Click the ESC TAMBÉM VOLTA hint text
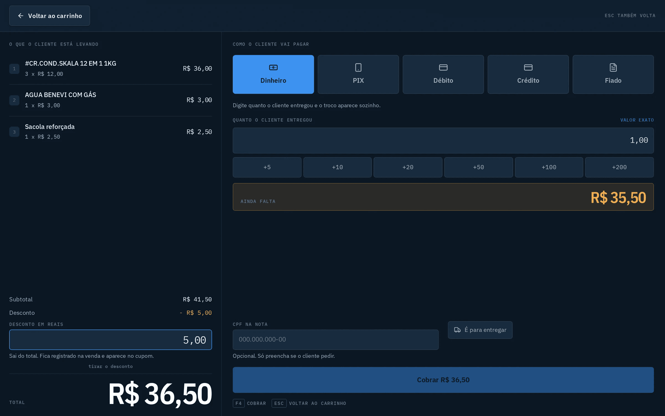The width and height of the screenshot is (665, 416). (x=630, y=16)
